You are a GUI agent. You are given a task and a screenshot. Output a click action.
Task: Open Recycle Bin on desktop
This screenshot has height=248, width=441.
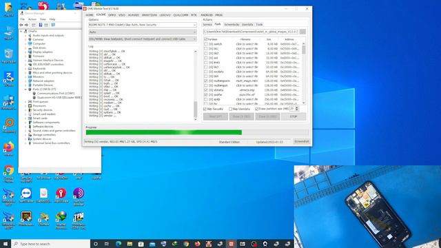[x=9, y=56]
